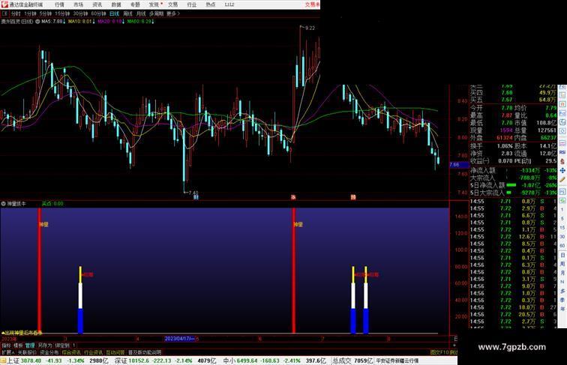Image resolution: width=567 pixels, height=365 pixels.
Task: Click the 管理 button
Action: coord(30,346)
